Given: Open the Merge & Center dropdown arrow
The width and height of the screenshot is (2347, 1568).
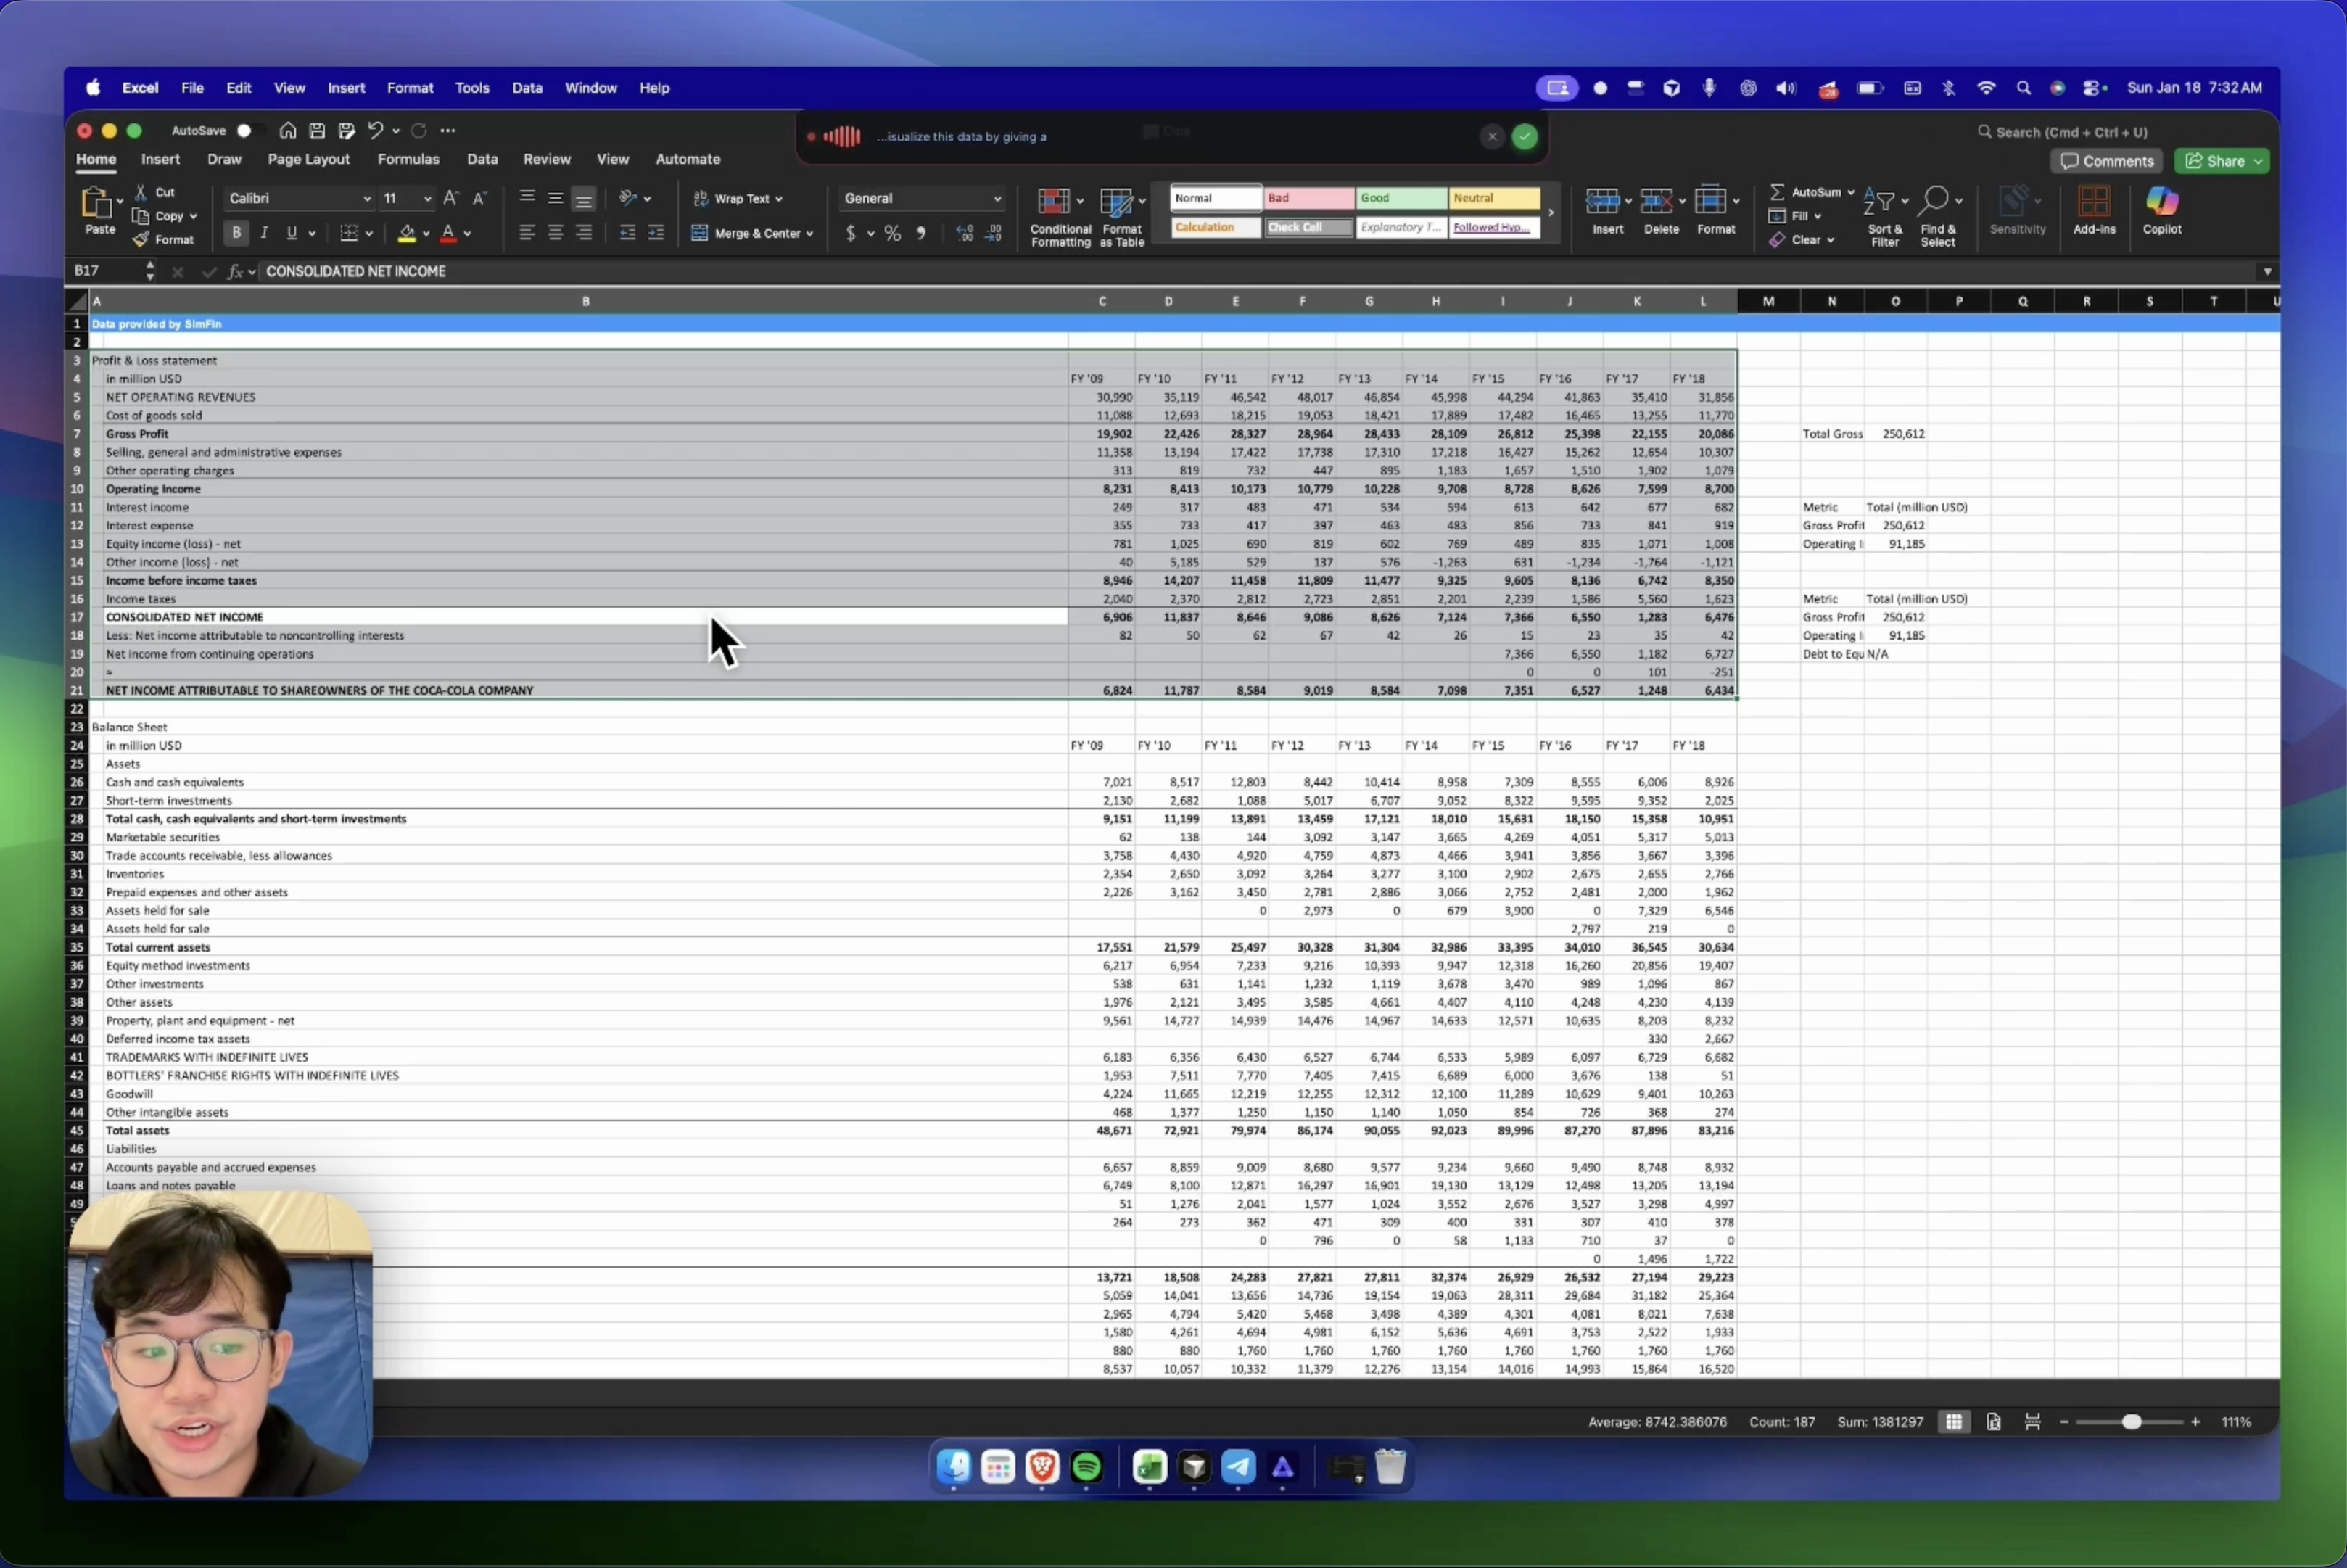Looking at the screenshot, I should pyautogui.click(x=809, y=234).
